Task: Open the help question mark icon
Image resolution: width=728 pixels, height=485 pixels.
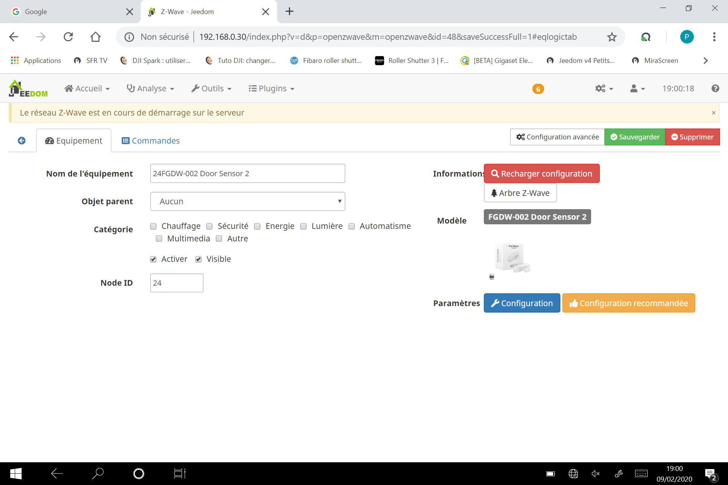Action: pos(715,88)
